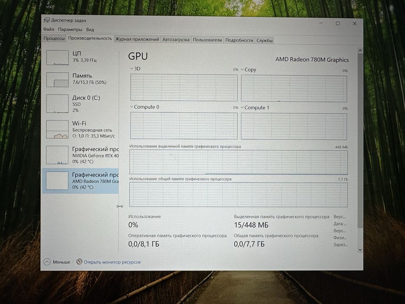The image size is (405, 304).
Task: Click the 7,7 ГБ graph maximum label
Action: pyautogui.click(x=343, y=179)
